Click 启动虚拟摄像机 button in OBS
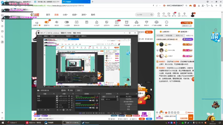This screenshot has height=125, width=223. pyautogui.click(x=129, y=102)
